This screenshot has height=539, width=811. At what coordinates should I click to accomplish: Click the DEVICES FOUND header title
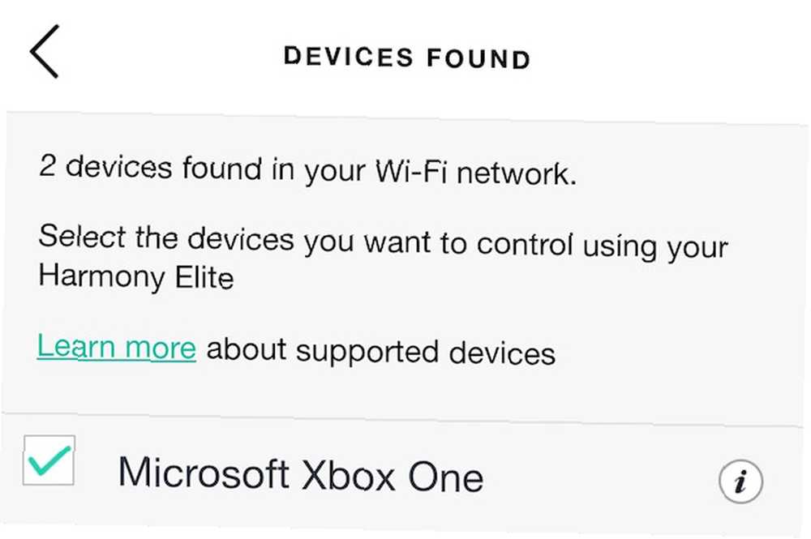click(407, 57)
